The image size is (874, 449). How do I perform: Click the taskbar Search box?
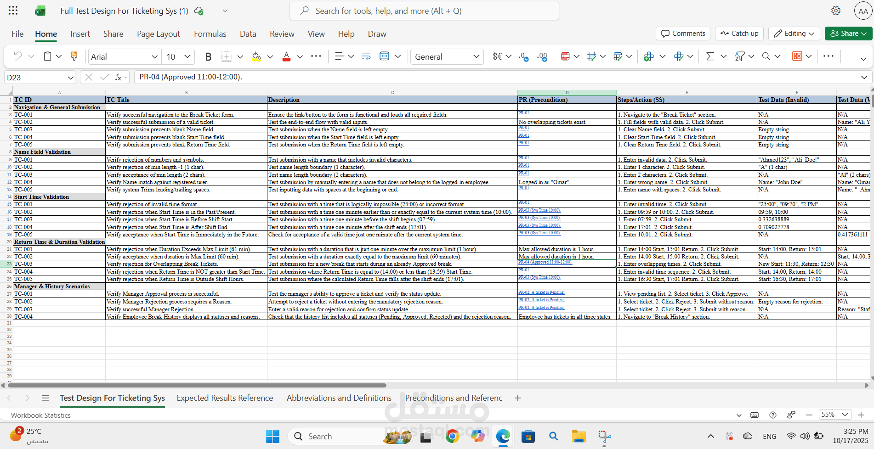pos(349,436)
